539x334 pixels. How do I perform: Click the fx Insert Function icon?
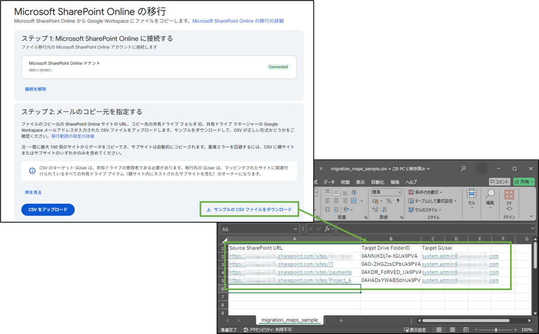327,229
